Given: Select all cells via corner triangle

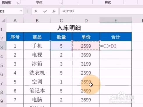Looking at the screenshot, I should pos(3,20).
